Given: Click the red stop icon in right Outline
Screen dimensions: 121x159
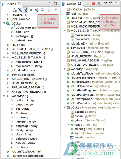Looking at the screenshot, I should tap(93, 4).
